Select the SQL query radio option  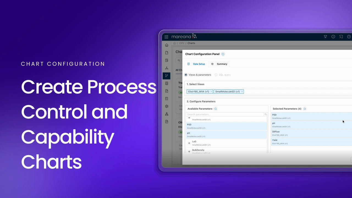(x=216, y=75)
